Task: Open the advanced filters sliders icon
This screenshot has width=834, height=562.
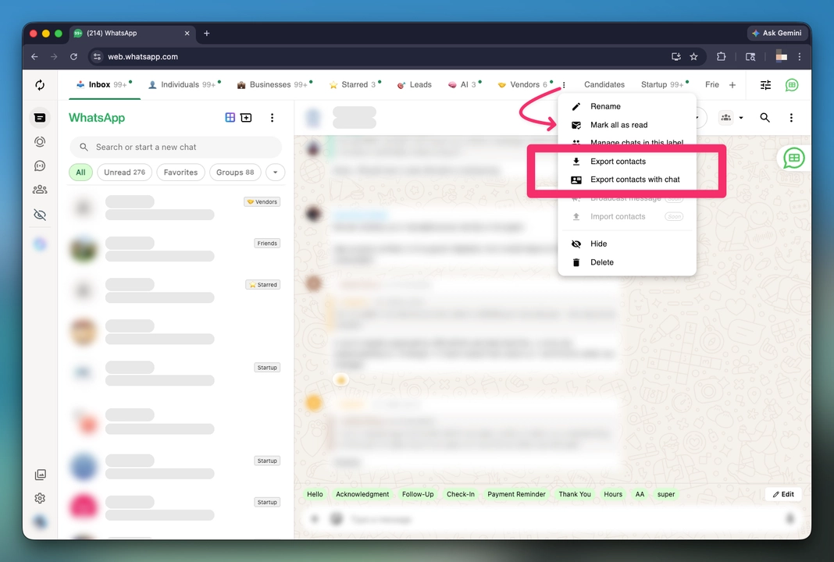Action: pyautogui.click(x=765, y=84)
